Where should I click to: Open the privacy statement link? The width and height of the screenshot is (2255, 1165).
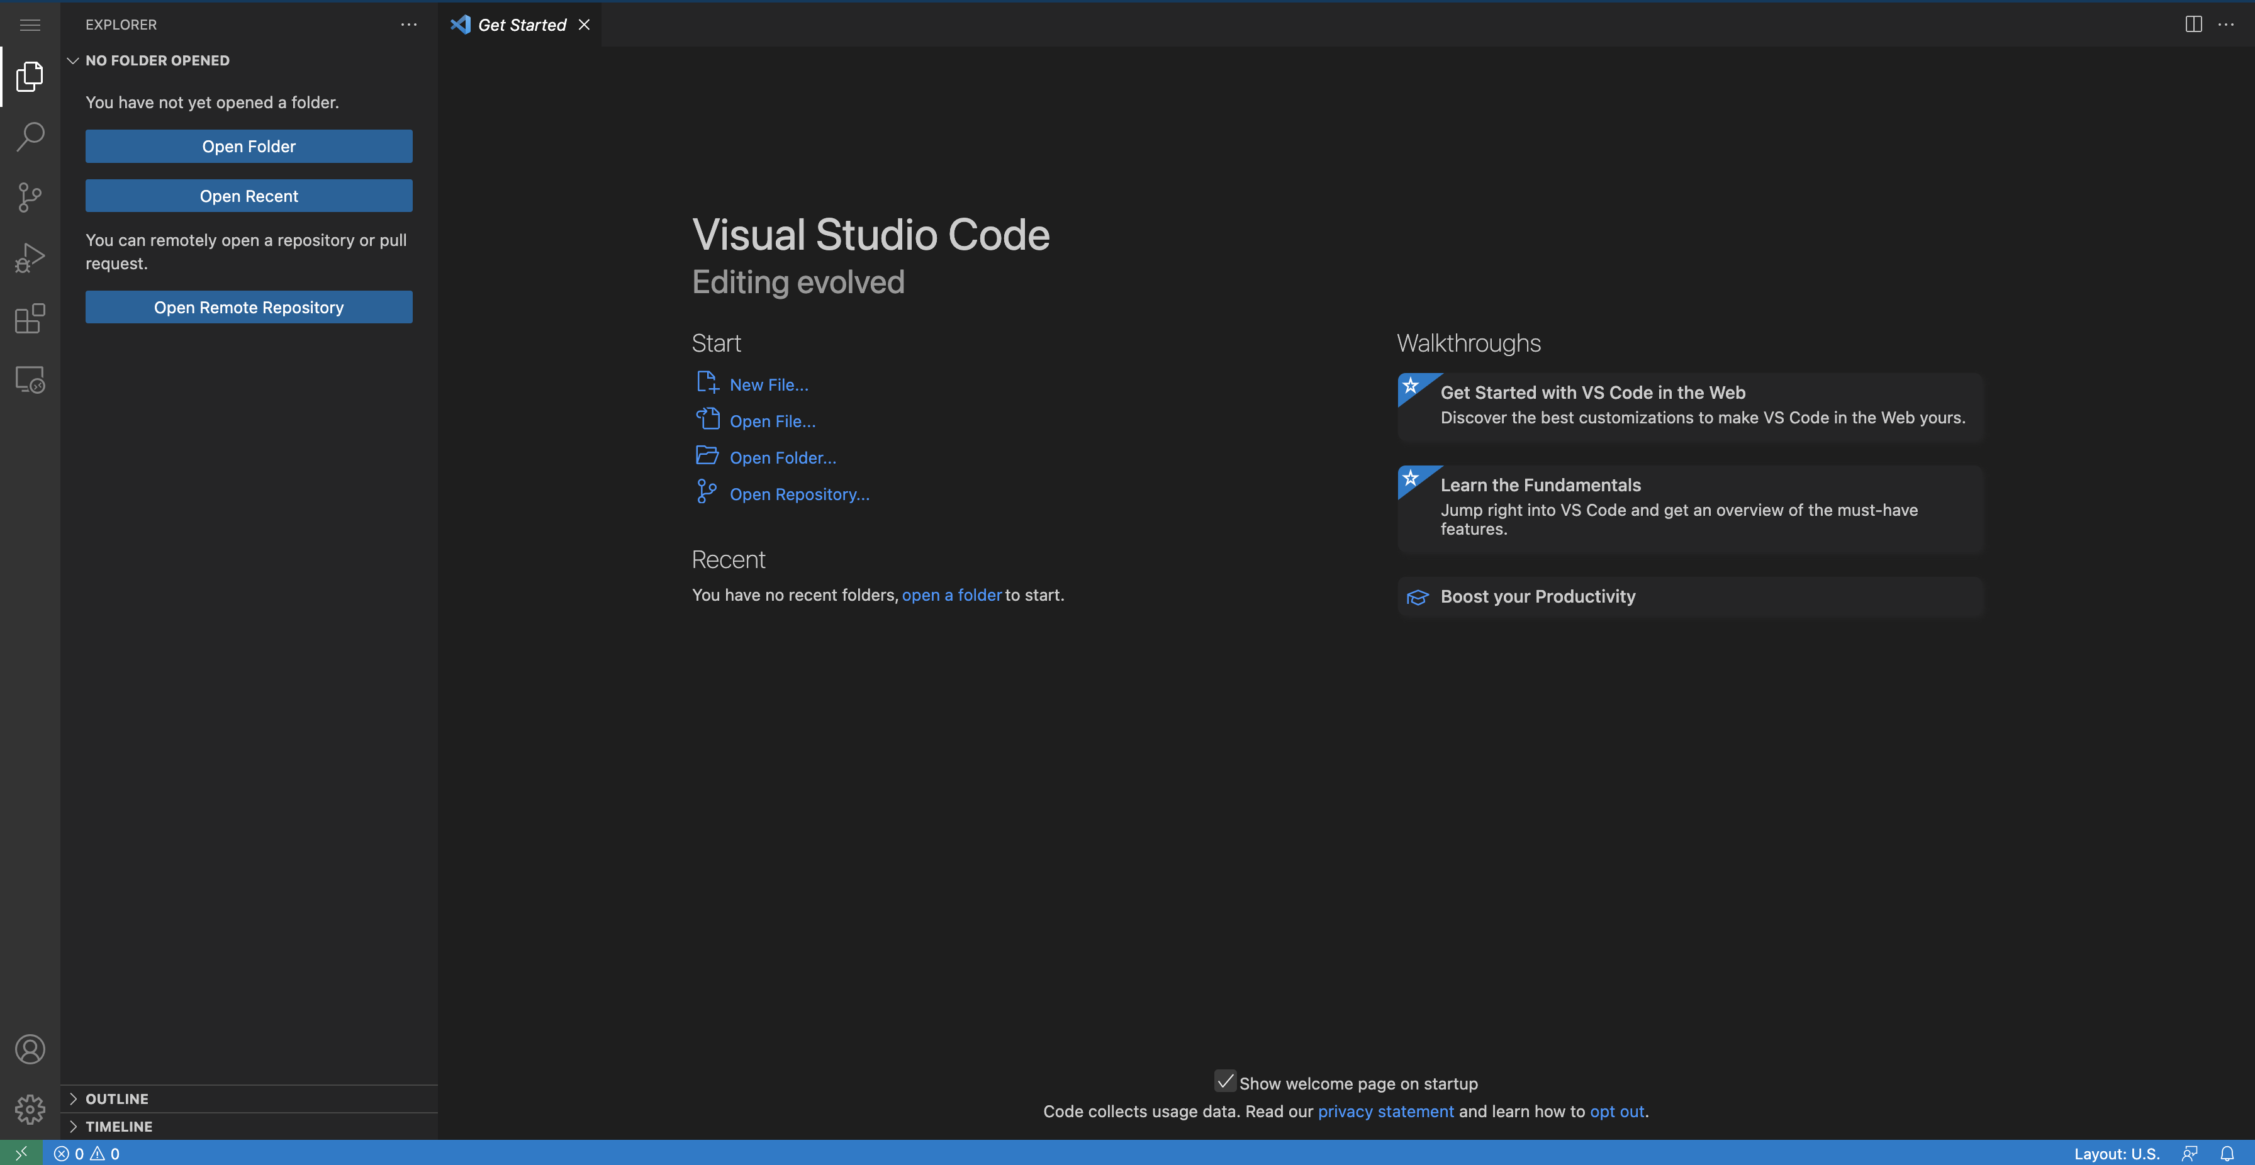click(1385, 1112)
